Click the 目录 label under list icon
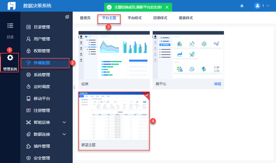The height and width of the screenshot is (163, 276). [x=10, y=37]
